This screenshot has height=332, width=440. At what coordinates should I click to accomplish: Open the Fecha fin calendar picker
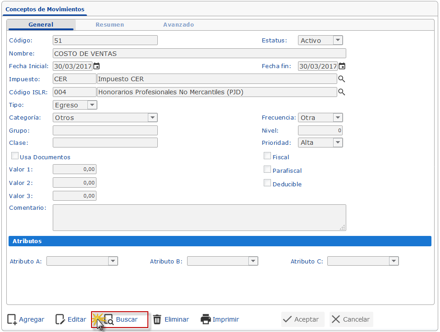(x=342, y=66)
